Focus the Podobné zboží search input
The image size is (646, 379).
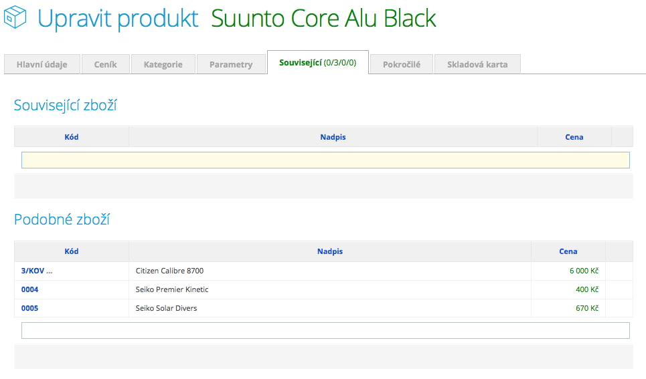click(x=325, y=330)
